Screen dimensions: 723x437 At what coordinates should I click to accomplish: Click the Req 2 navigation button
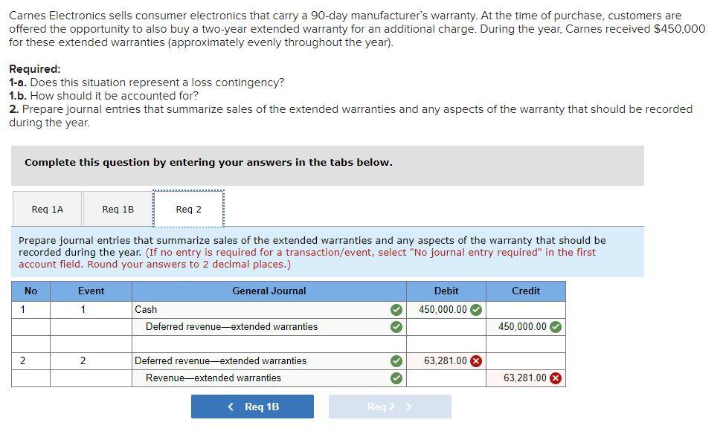coord(389,407)
